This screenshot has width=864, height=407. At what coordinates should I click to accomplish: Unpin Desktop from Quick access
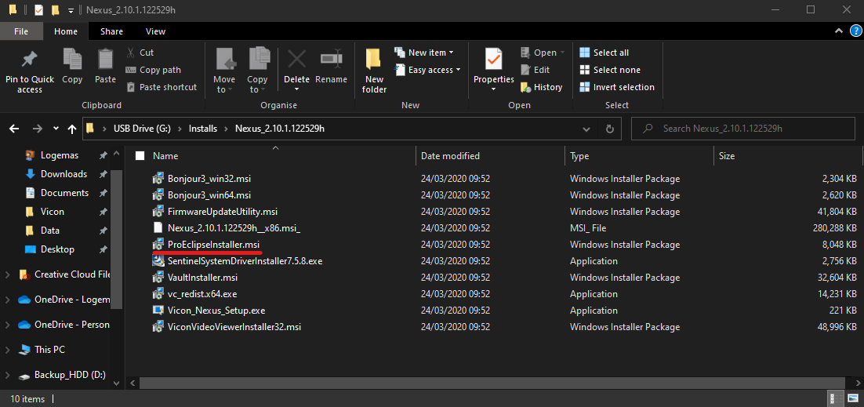103,249
